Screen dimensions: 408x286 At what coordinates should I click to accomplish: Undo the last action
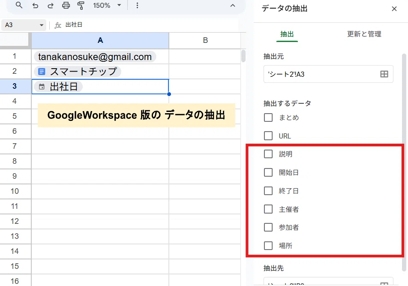pos(35,6)
